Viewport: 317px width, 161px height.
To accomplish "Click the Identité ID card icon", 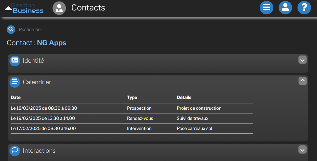I will tap(15, 61).
